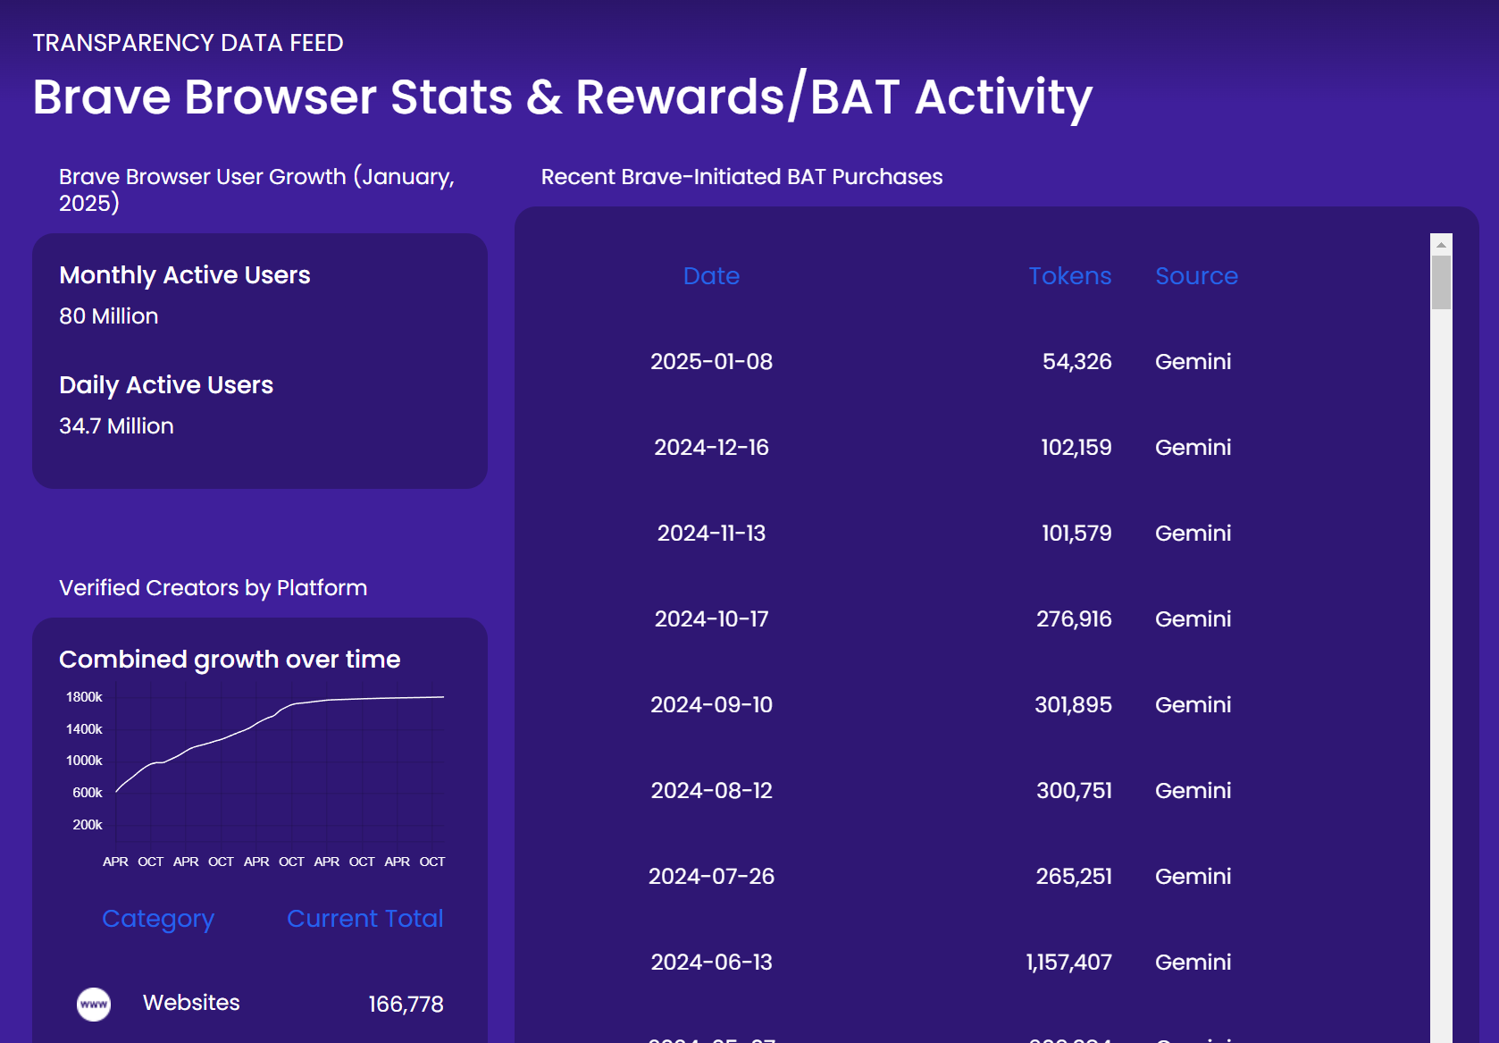Click the Verified Creators by Platform heading

tap(213, 587)
